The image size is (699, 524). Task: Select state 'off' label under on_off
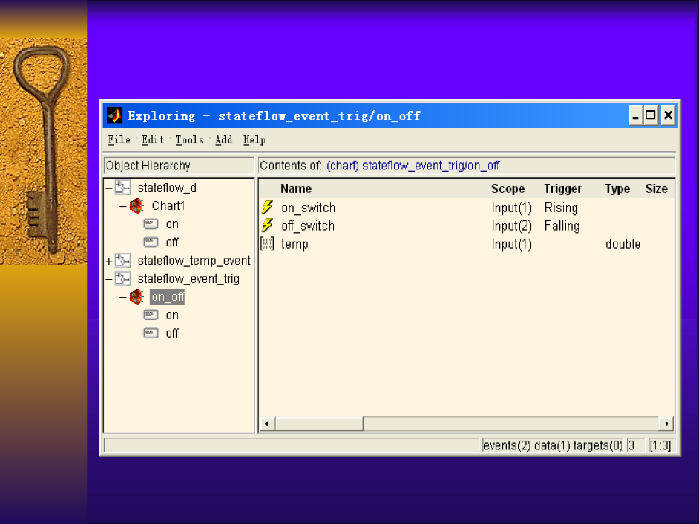pos(172,333)
